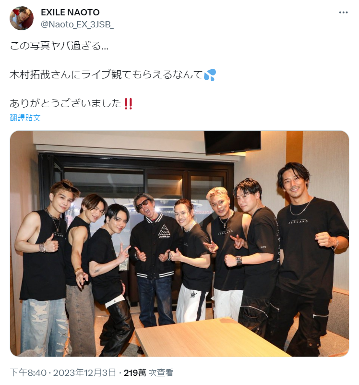Click the wall-mounted TV in the photo
359x385 pixels.
click(x=232, y=142)
